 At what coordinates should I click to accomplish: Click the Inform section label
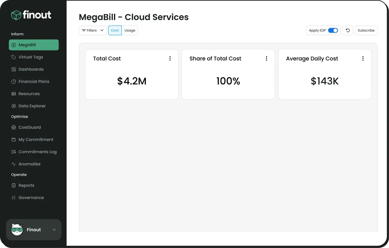[17, 34]
